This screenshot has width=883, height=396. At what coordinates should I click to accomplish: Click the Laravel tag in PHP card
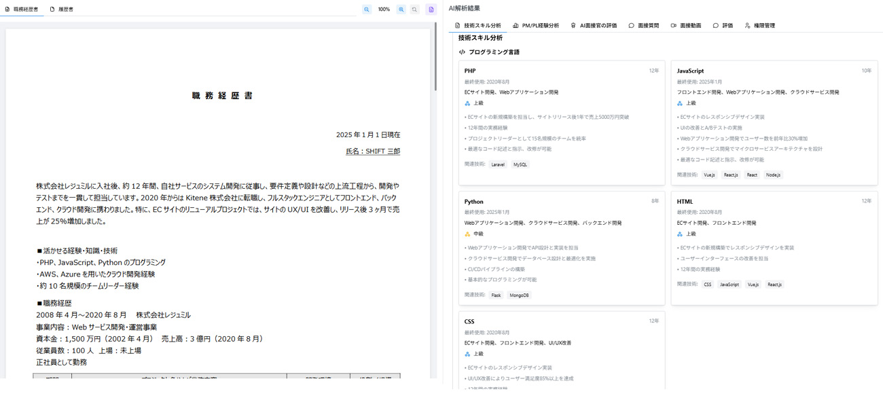498,164
